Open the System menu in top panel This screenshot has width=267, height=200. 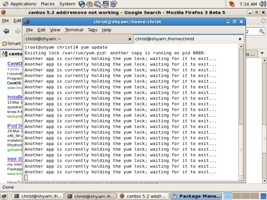67,3
